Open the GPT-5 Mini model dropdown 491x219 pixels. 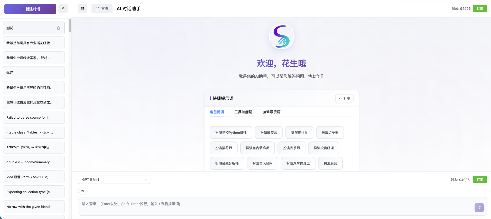114,180
